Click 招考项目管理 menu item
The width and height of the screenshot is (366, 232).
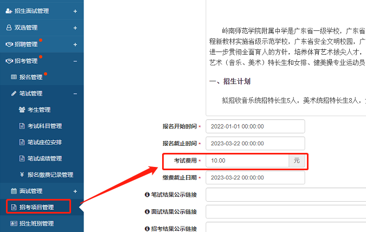pyautogui.click(x=38, y=207)
